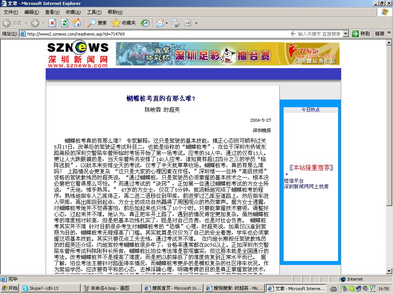Click the Print icon in toolbar
Viewport: 393px width, 294px height.
point(175,23)
